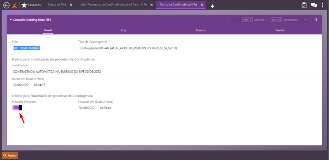This screenshot has width=329, height=160.
Task: Click the ctrl+M comandos shortcut
Action: (x=284, y=20)
